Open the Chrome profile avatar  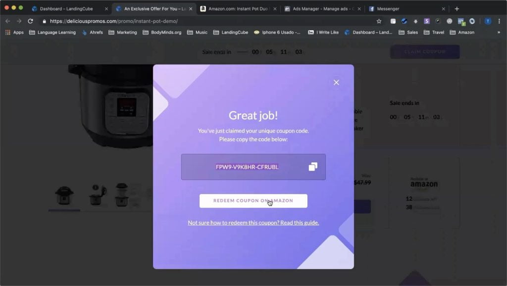488,21
